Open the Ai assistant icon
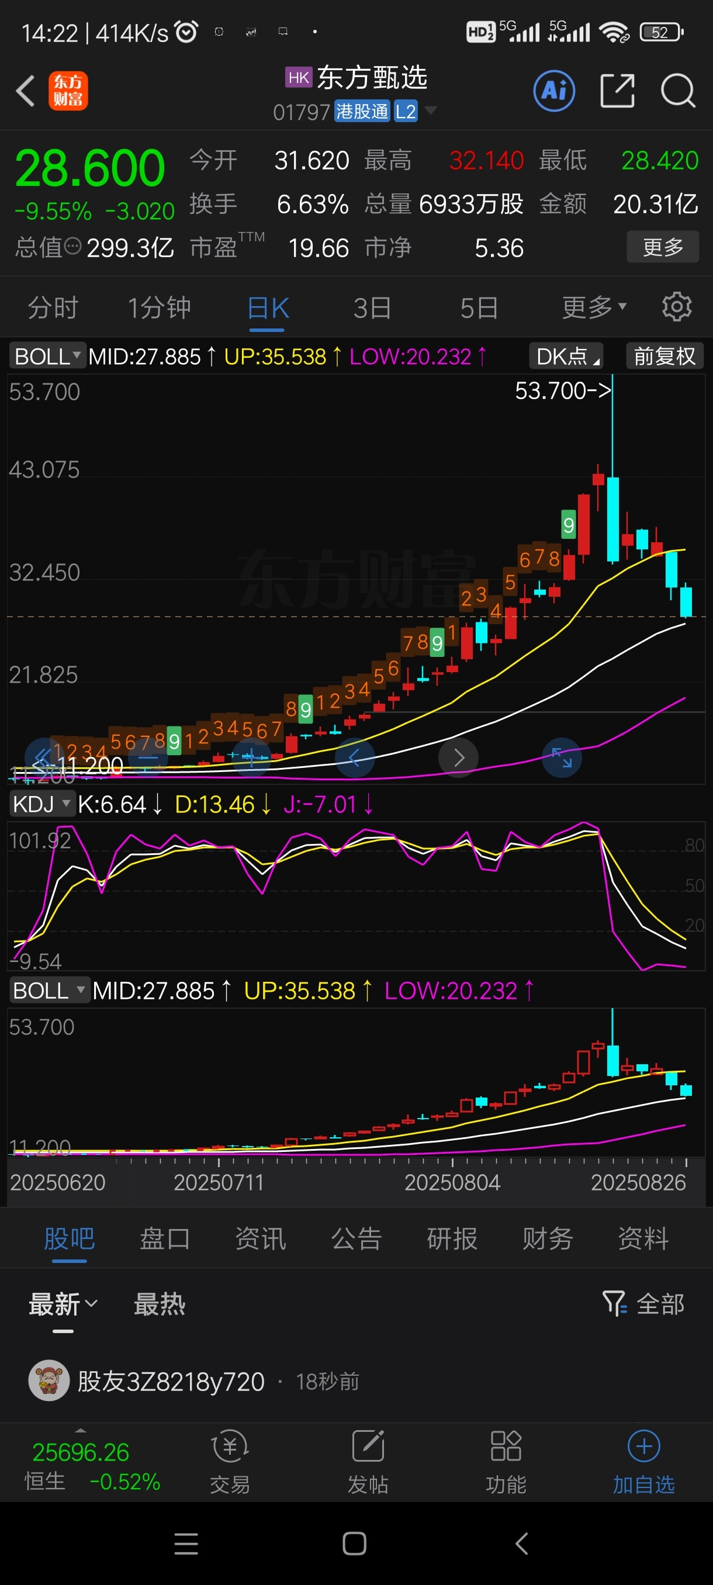This screenshot has height=1585, width=713. pyautogui.click(x=554, y=91)
